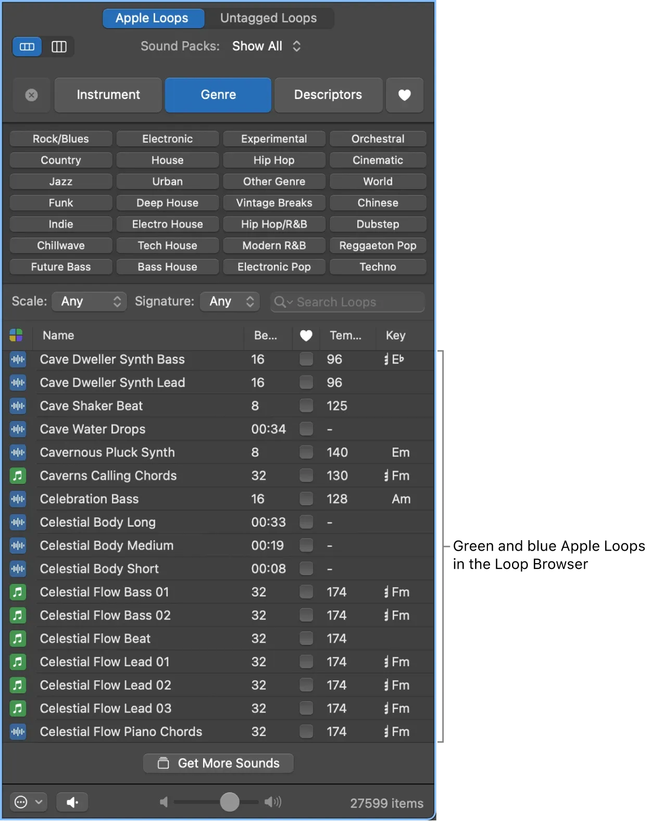Image resolution: width=651 pixels, height=822 pixels.
Task: Click the waveform icon for Celestial Body Long
Action: [x=18, y=522]
